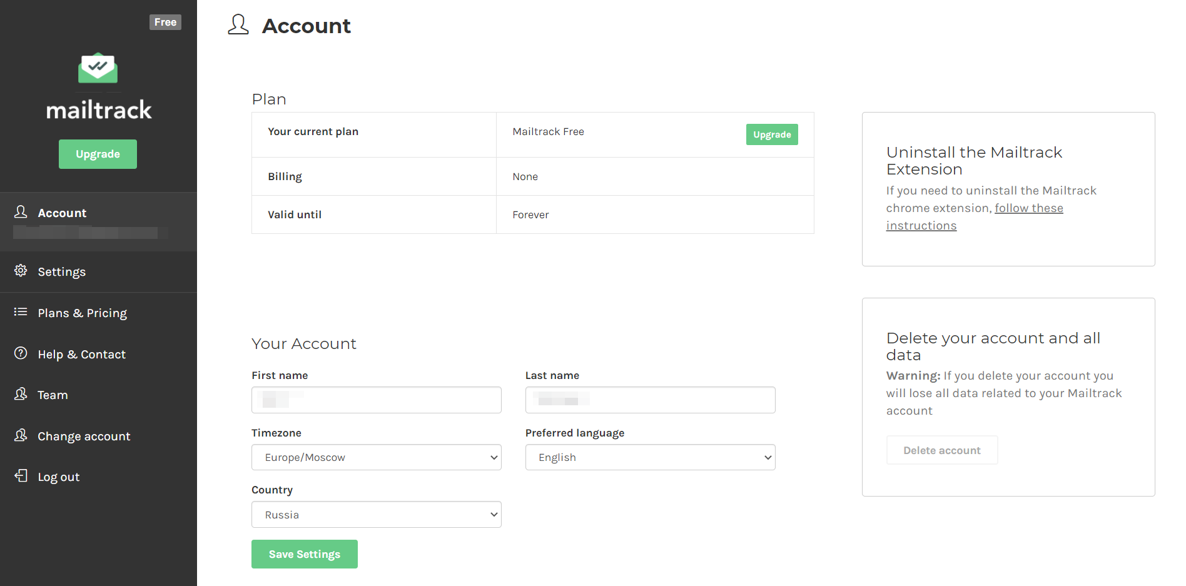Click the Delete account button
Screen dimensions: 1186x586
tap(941, 450)
